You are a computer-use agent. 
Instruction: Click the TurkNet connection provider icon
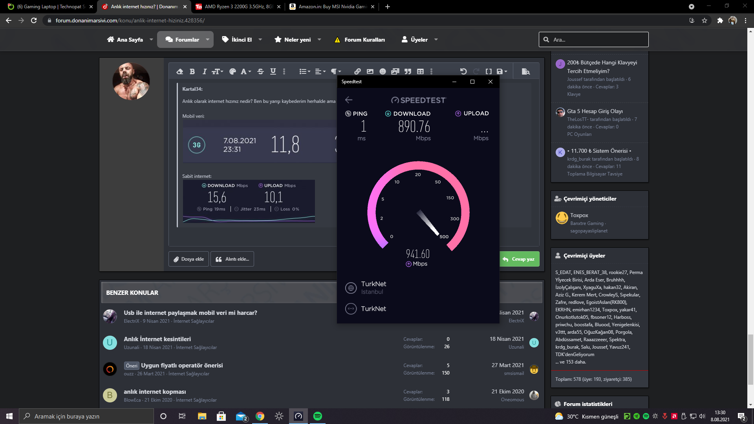tap(351, 309)
